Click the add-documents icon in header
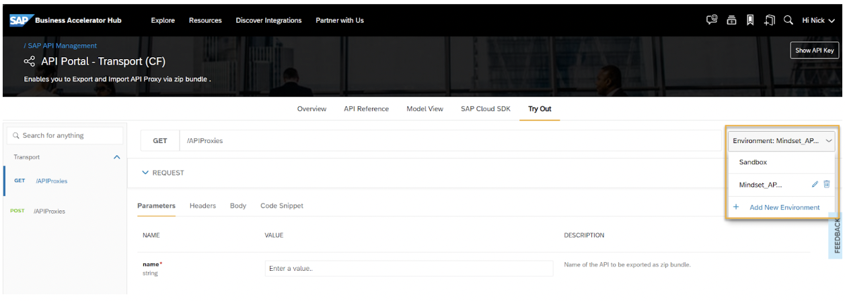Screen dimensions: 845x301 tap(770, 20)
